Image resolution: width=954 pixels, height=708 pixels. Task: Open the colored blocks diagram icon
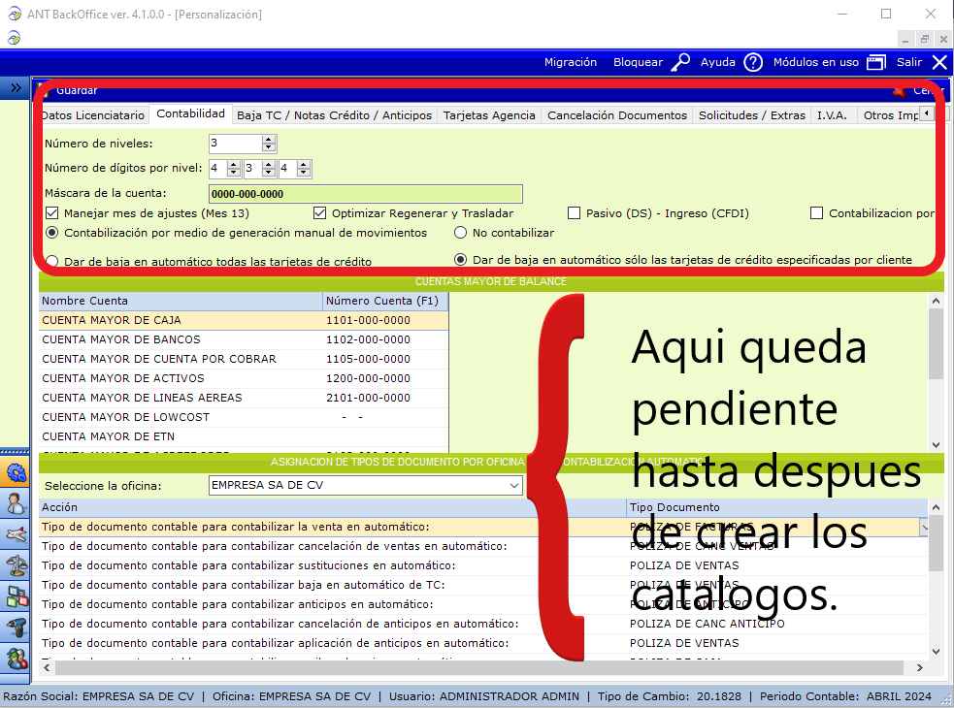coord(16,596)
